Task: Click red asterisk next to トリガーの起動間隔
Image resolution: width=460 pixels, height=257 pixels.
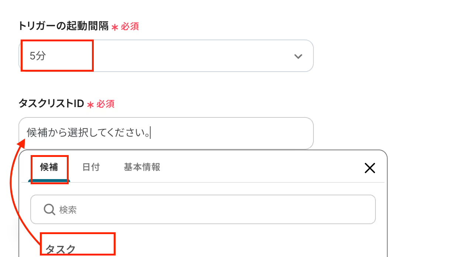Action: (x=115, y=27)
